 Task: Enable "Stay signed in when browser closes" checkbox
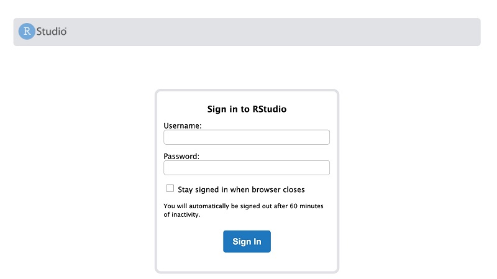[170, 188]
